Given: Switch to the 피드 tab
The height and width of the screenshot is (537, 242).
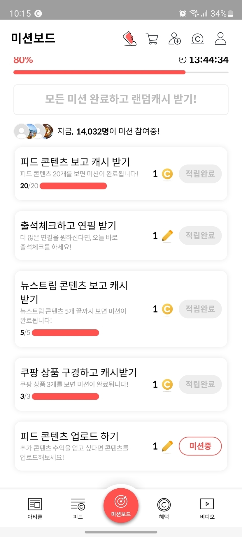Looking at the screenshot, I should point(78,508).
